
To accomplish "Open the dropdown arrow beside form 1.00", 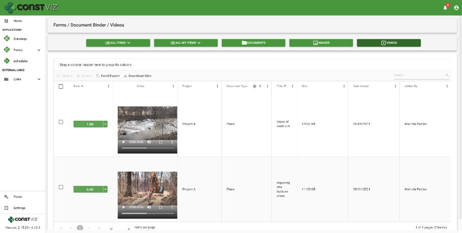I will pos(105,124).
